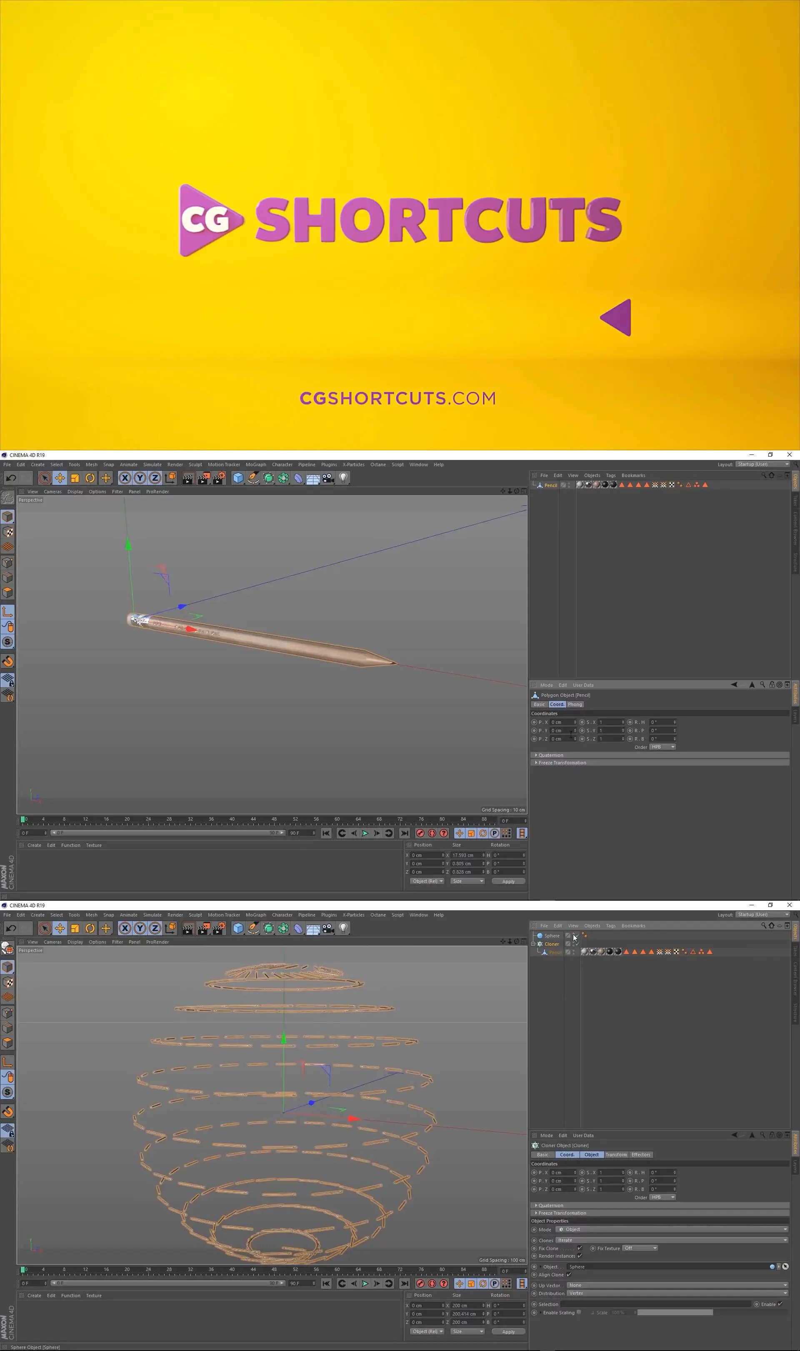Click Play Forwards in lower window timeline

[x=365, y=1283]
